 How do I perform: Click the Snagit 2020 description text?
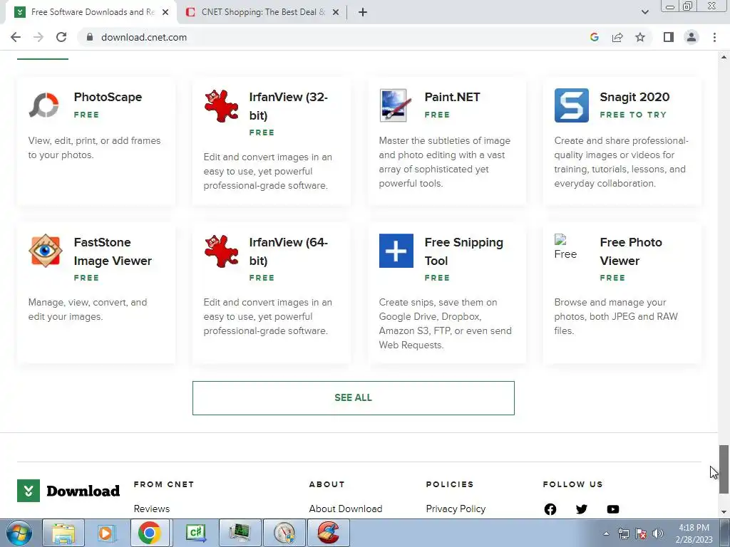coord(621,162)
